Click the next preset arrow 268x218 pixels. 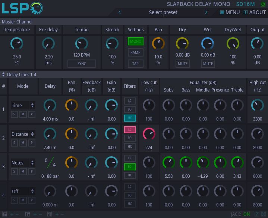click(x=206, y=12)
